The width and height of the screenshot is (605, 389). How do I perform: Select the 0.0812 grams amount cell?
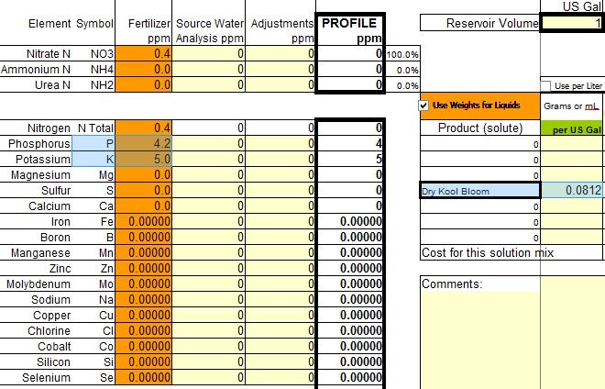point(572,191)
